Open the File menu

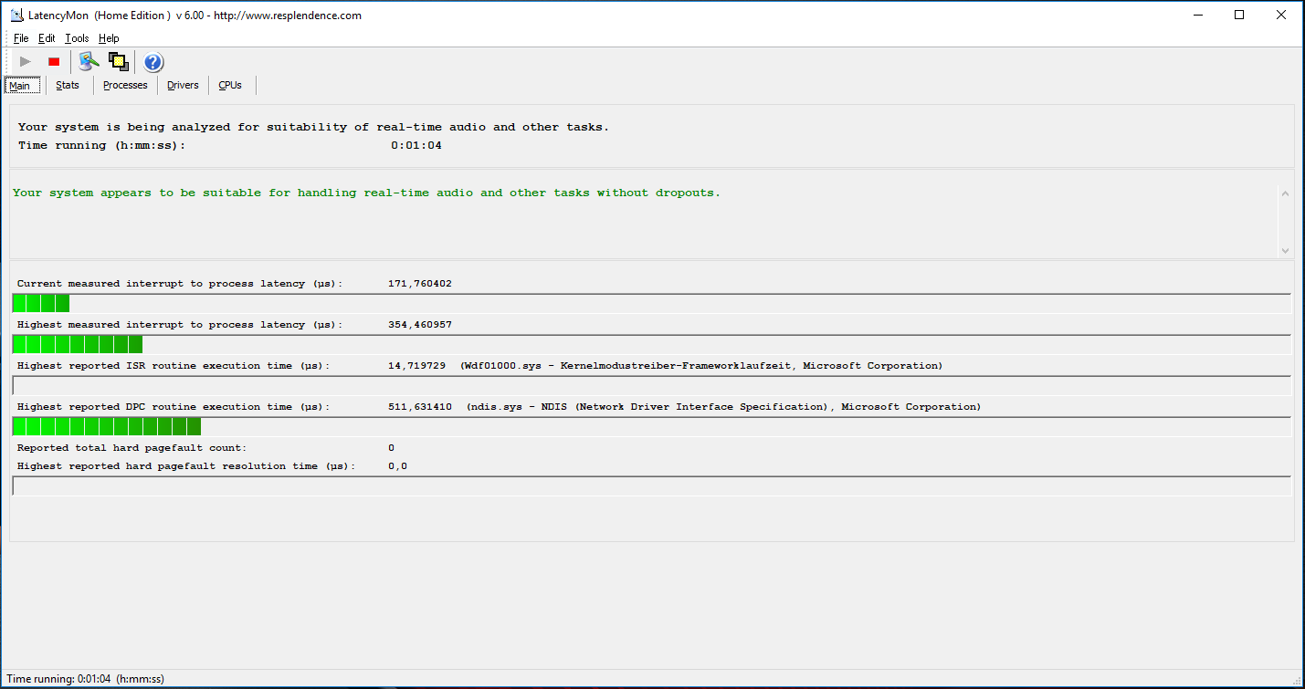[21, 38]
